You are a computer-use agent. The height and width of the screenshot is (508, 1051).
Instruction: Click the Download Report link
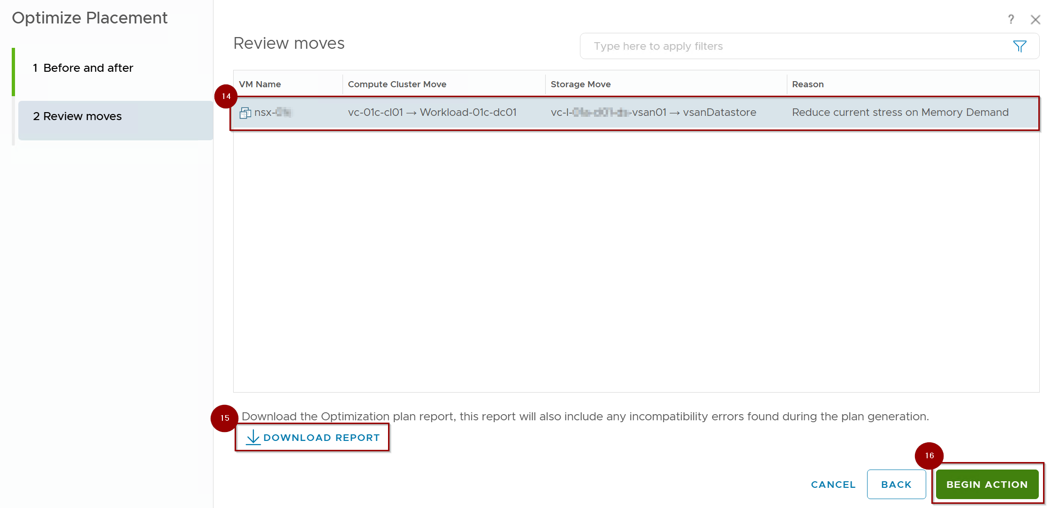point(321,437)
